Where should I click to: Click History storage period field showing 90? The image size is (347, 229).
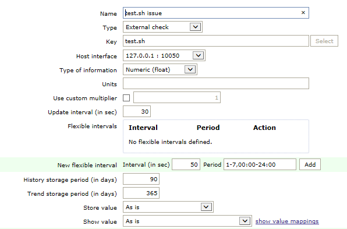[141, 179]
